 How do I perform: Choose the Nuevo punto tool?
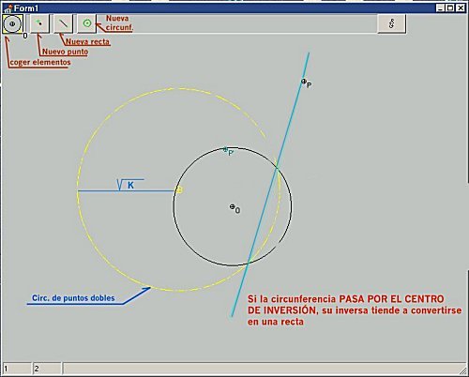tap(39, 23)
